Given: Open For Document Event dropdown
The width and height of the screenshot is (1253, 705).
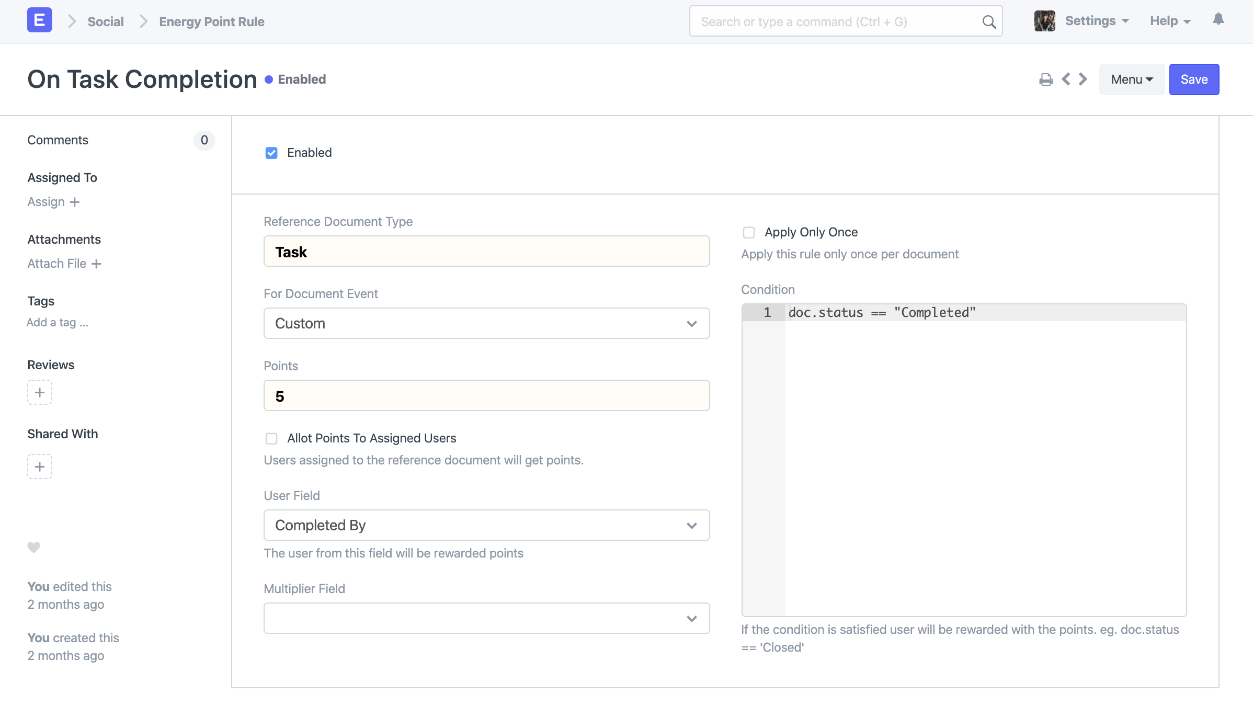Looking at the screenshot, I should pos(486,323).
